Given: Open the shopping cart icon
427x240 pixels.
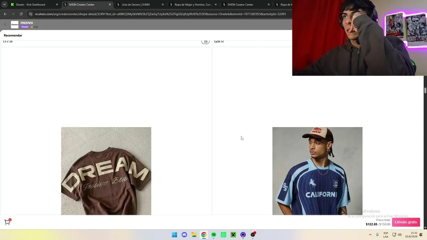Looking at the screenshot, I should click(7, 222).
